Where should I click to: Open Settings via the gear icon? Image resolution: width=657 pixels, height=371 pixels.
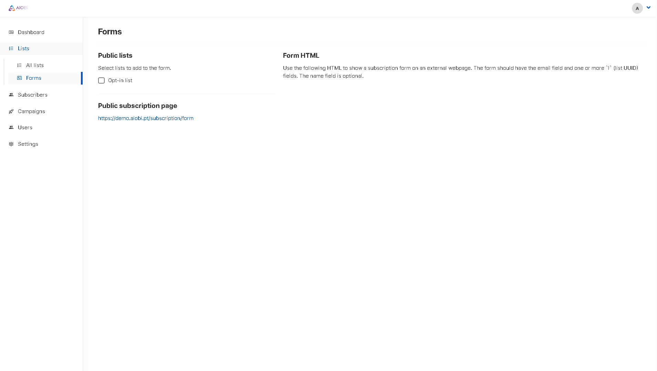tap(11, 144)
